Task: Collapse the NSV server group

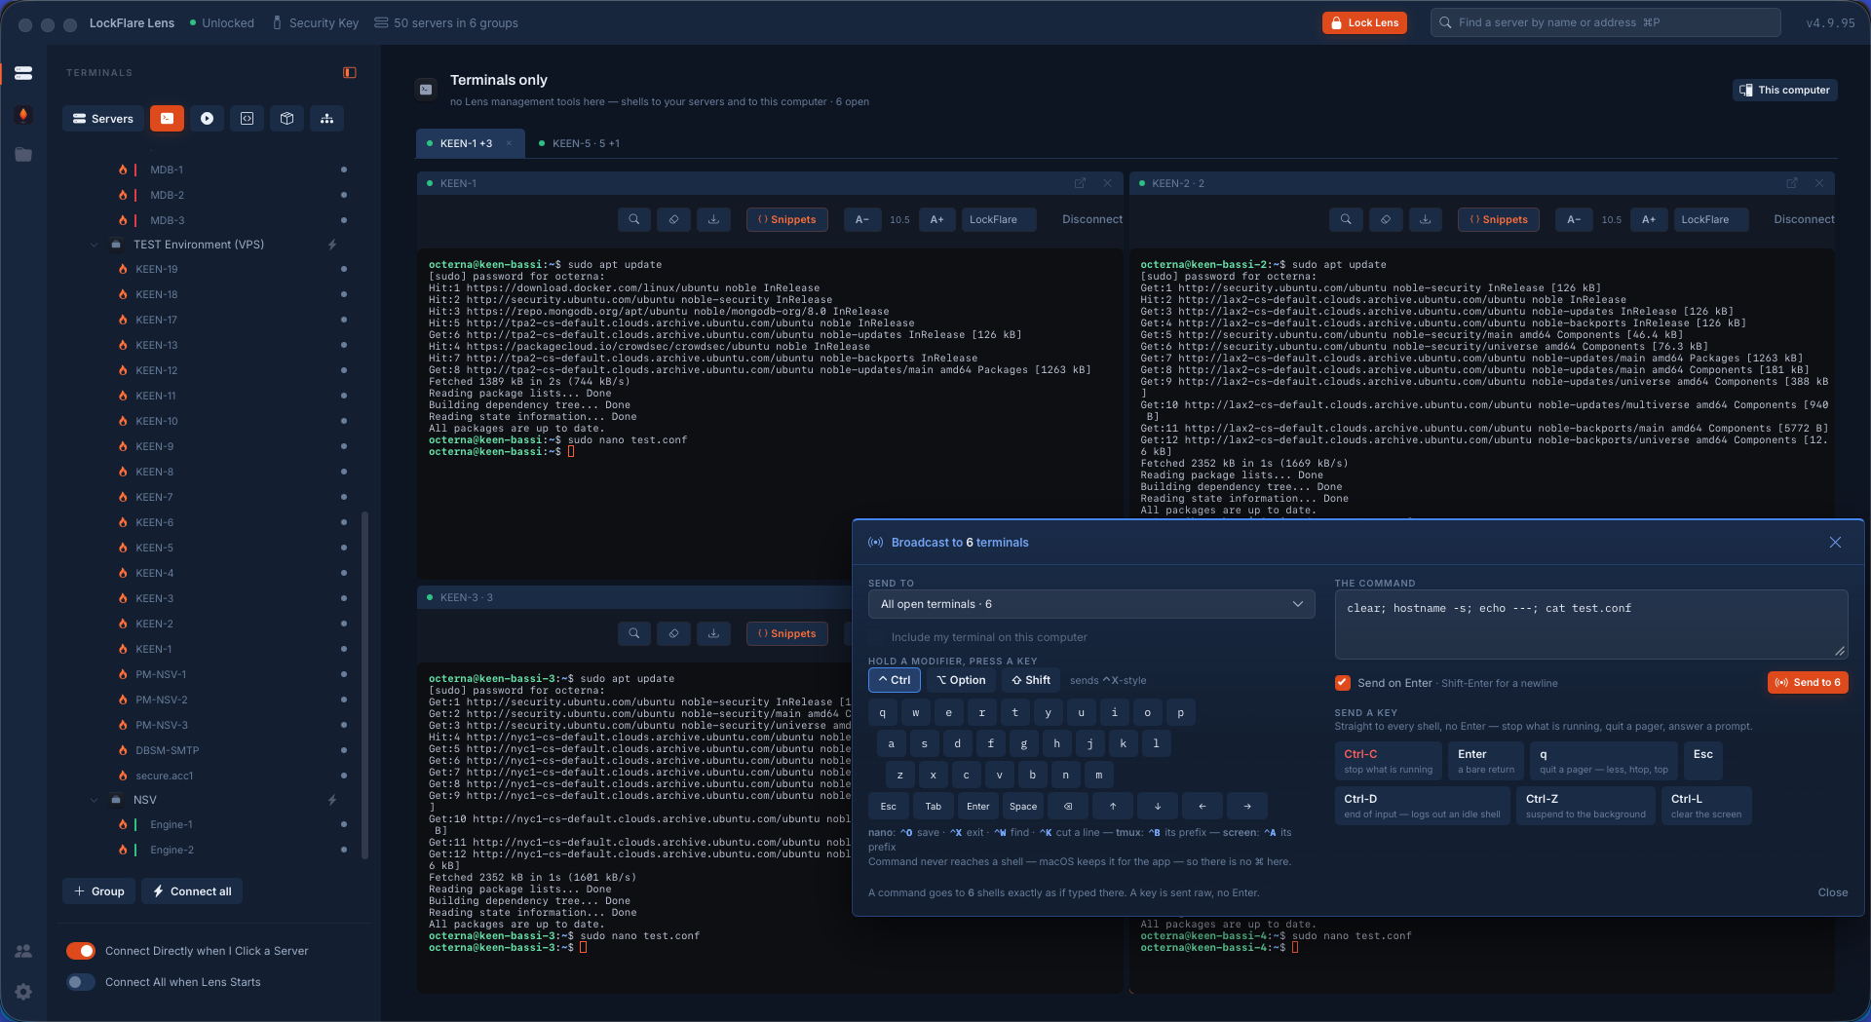Action: coord(95,800)
